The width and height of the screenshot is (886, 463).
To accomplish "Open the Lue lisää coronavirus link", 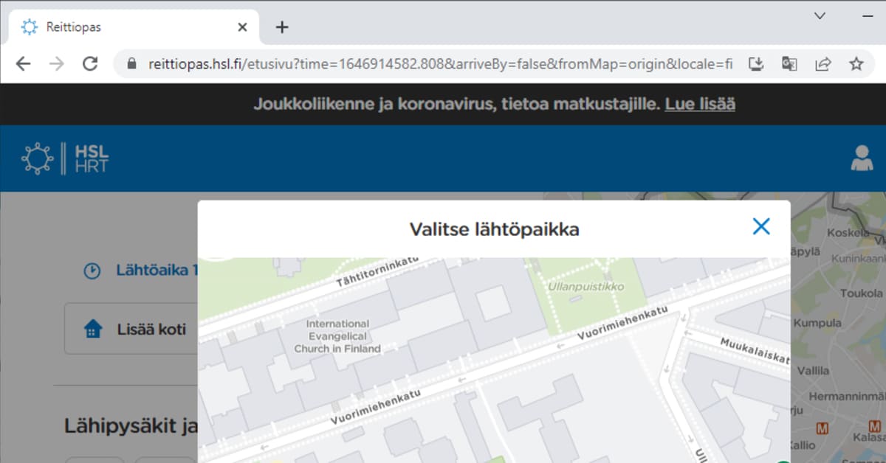I will [x=698, y=104].
